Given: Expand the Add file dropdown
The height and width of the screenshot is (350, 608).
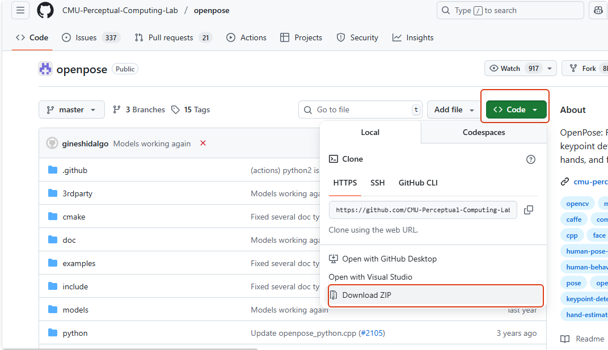Looking at the screenshot, I should 454,110.
